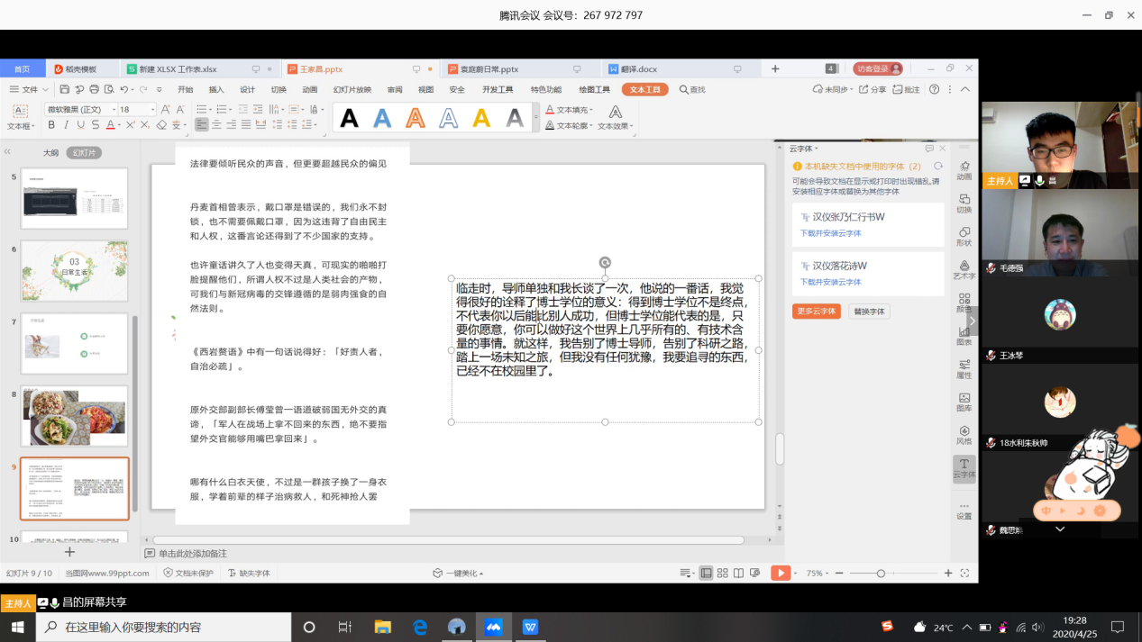Viewport: 1142px width, 642px height.
Task: Open the 动画 animation pane in sidebar
Action: click(x=964, y=169)
